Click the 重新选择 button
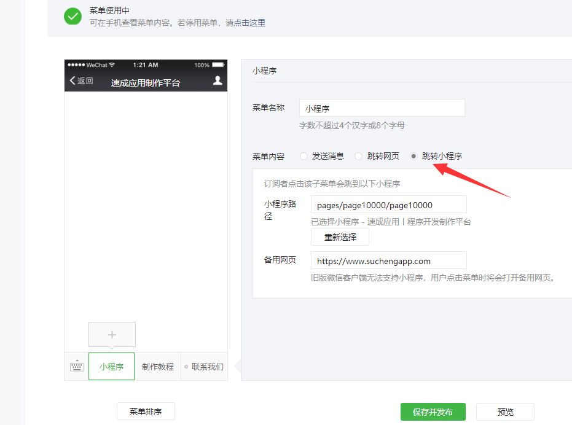572x425 pixels. point(340,237)
